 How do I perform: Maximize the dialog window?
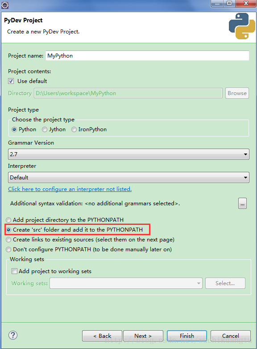click(x=229, y=4)
